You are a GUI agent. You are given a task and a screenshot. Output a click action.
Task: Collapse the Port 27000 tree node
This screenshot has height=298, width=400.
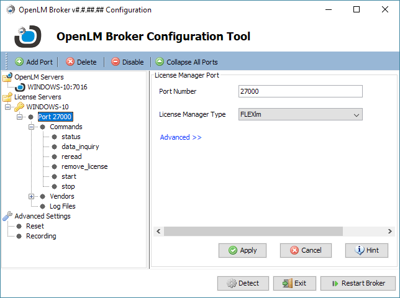coord(20,117)
